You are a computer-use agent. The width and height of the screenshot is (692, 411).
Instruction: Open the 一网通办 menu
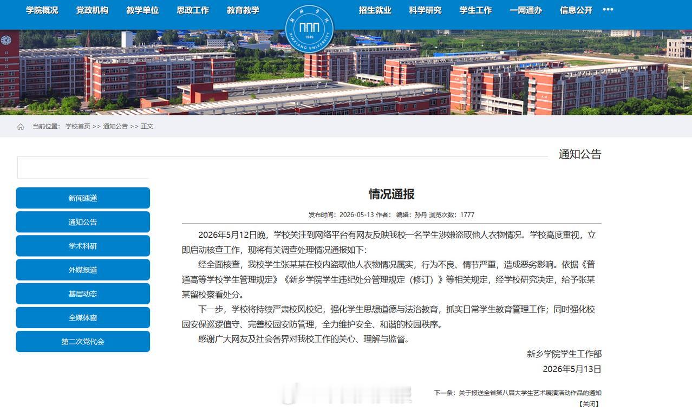(x=526, y=10)
